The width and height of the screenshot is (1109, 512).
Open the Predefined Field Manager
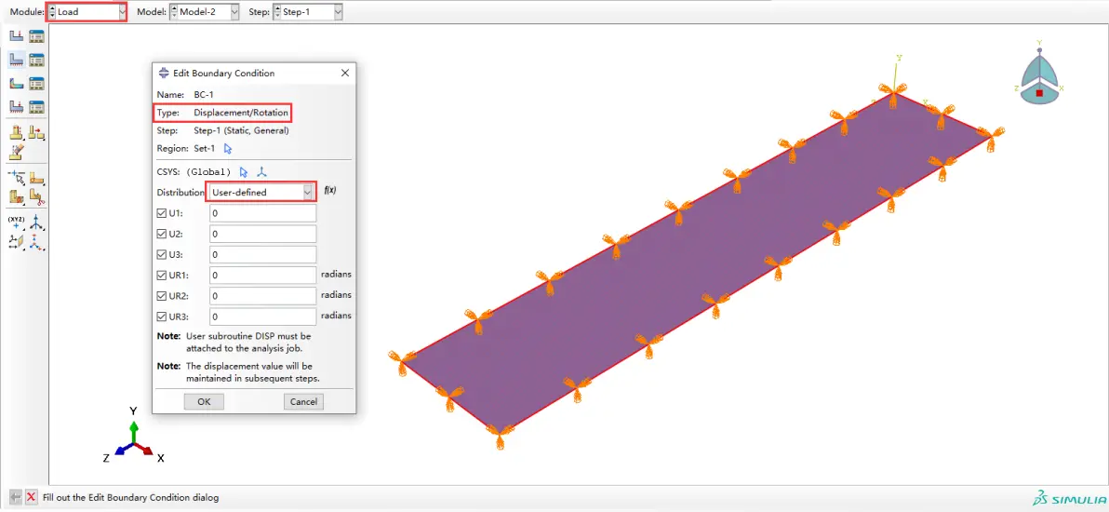pos(37,84)
